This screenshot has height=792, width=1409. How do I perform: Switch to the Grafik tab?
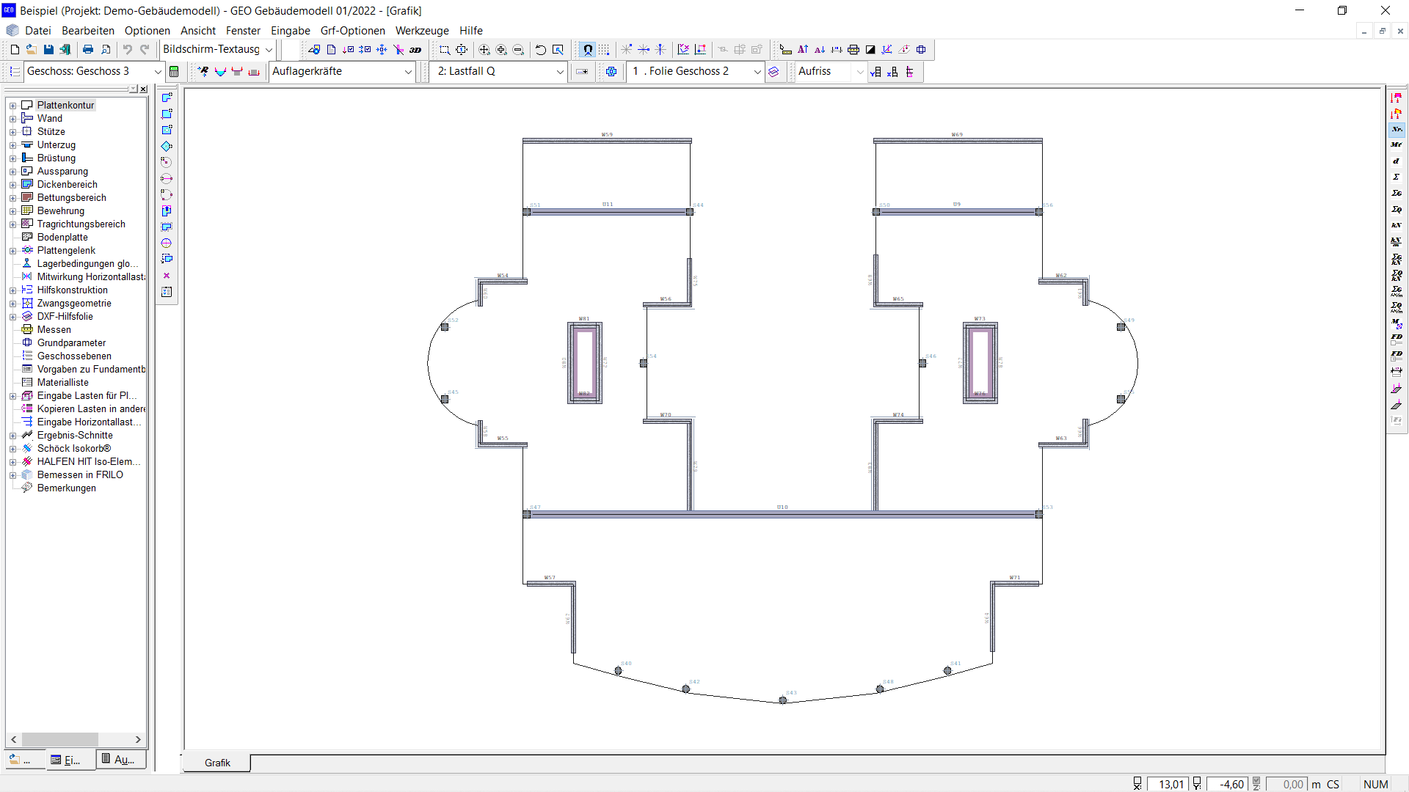point(216,763)
